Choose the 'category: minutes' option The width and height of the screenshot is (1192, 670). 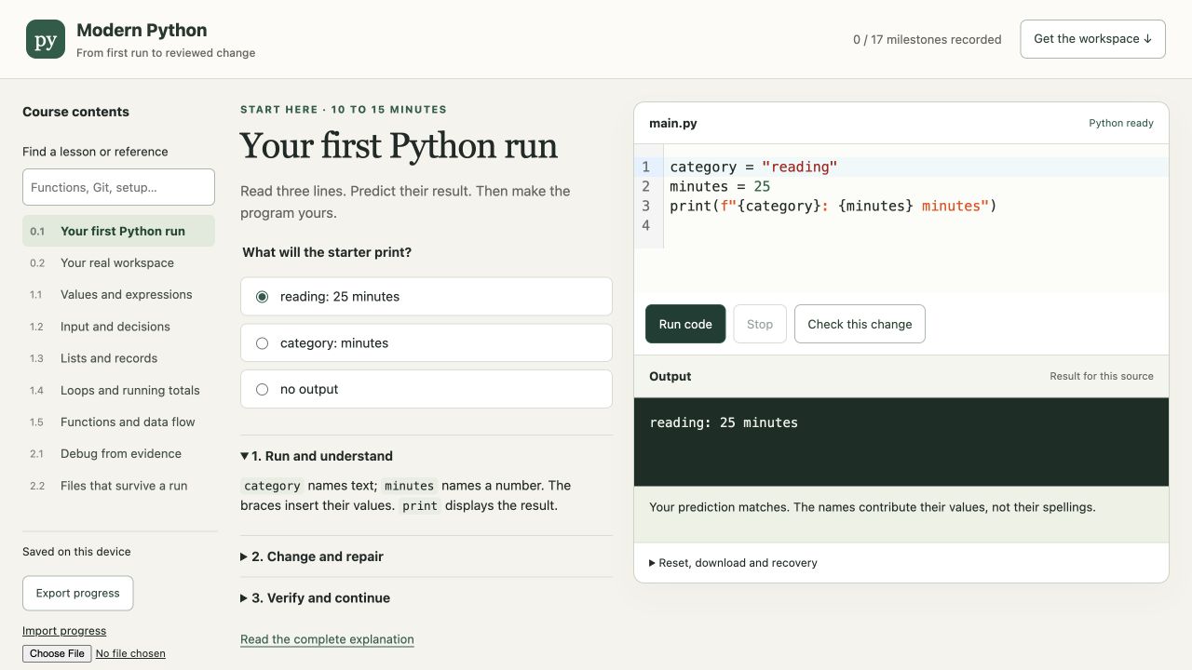[x=427, y=342]
